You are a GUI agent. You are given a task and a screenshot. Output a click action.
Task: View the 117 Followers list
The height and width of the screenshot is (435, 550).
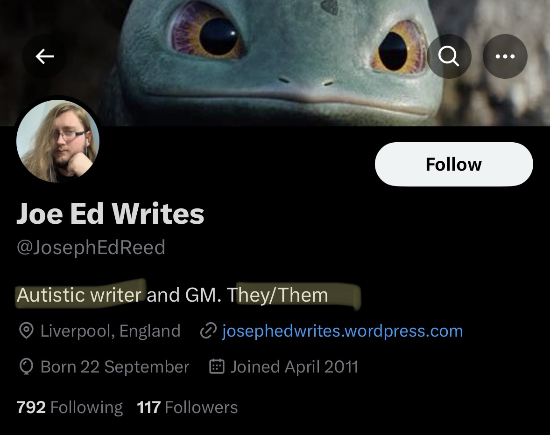point(187,407)
